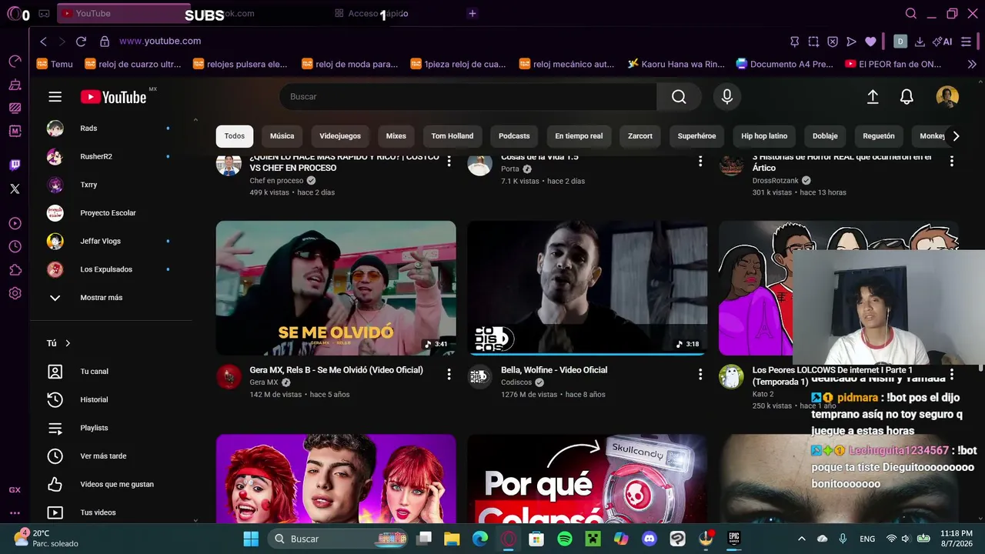Show hidden system tray icons

pyautogui.click(x=801, y=539)
